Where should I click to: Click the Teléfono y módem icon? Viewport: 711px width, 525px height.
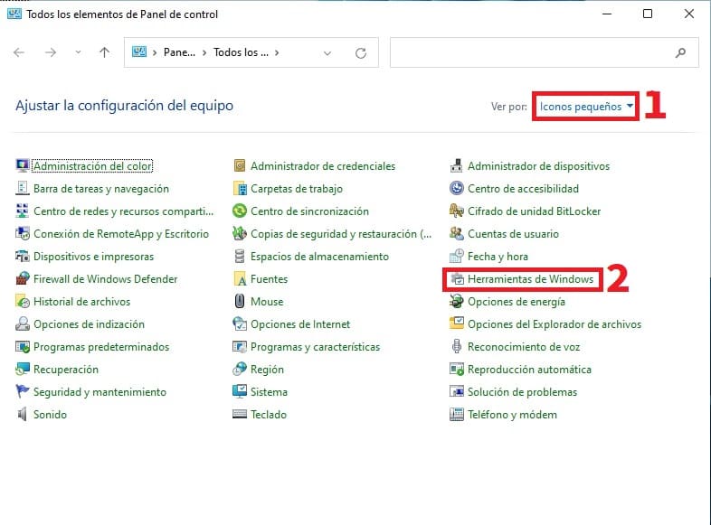[456, 415]
